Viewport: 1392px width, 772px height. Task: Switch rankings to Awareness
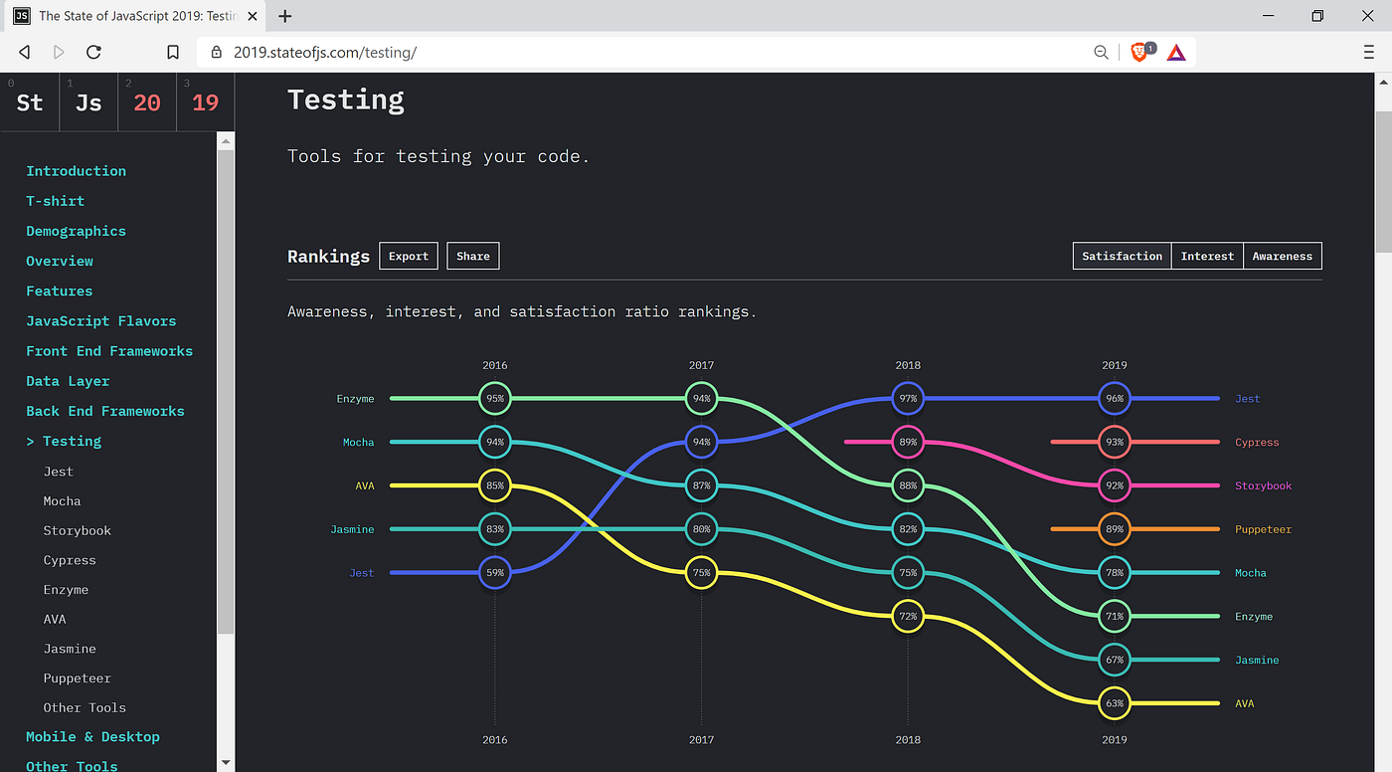pyautogui.click(x=1283, y=257)
